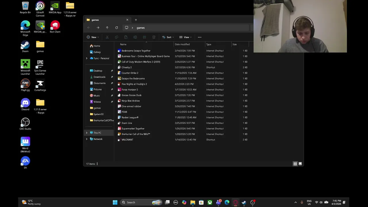Open the weather widget on taskbar
The height and width of the screenshot is (207, 368).
click(31, 202)
